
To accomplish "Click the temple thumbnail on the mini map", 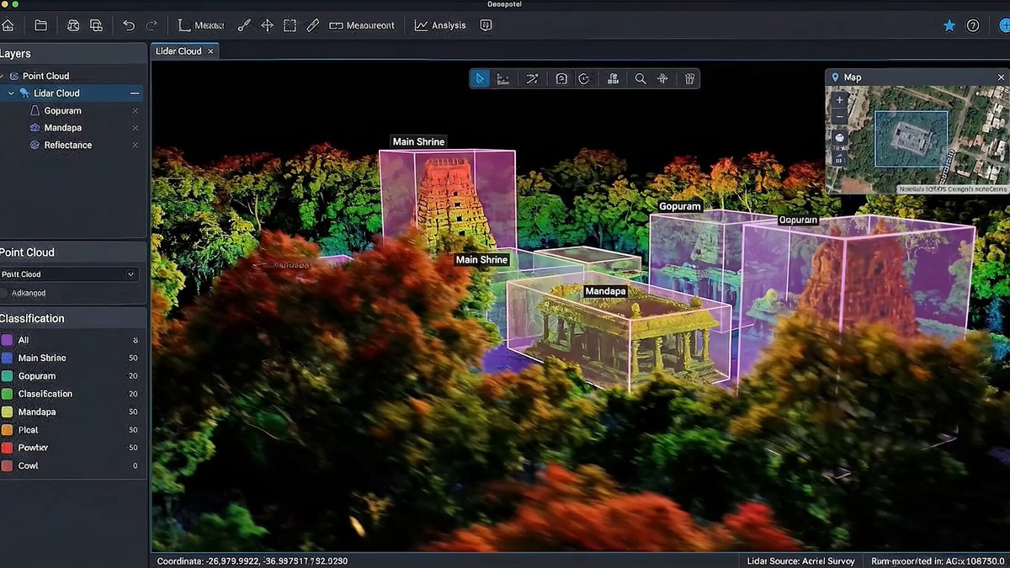I will [911, 138].
